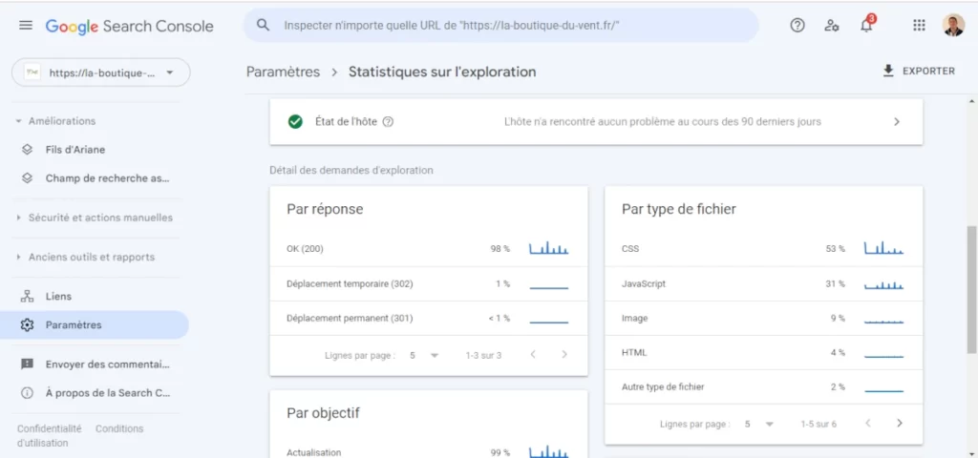Click the search magnifier icon
Screen dimensions: 978x458
click(264, 25)
